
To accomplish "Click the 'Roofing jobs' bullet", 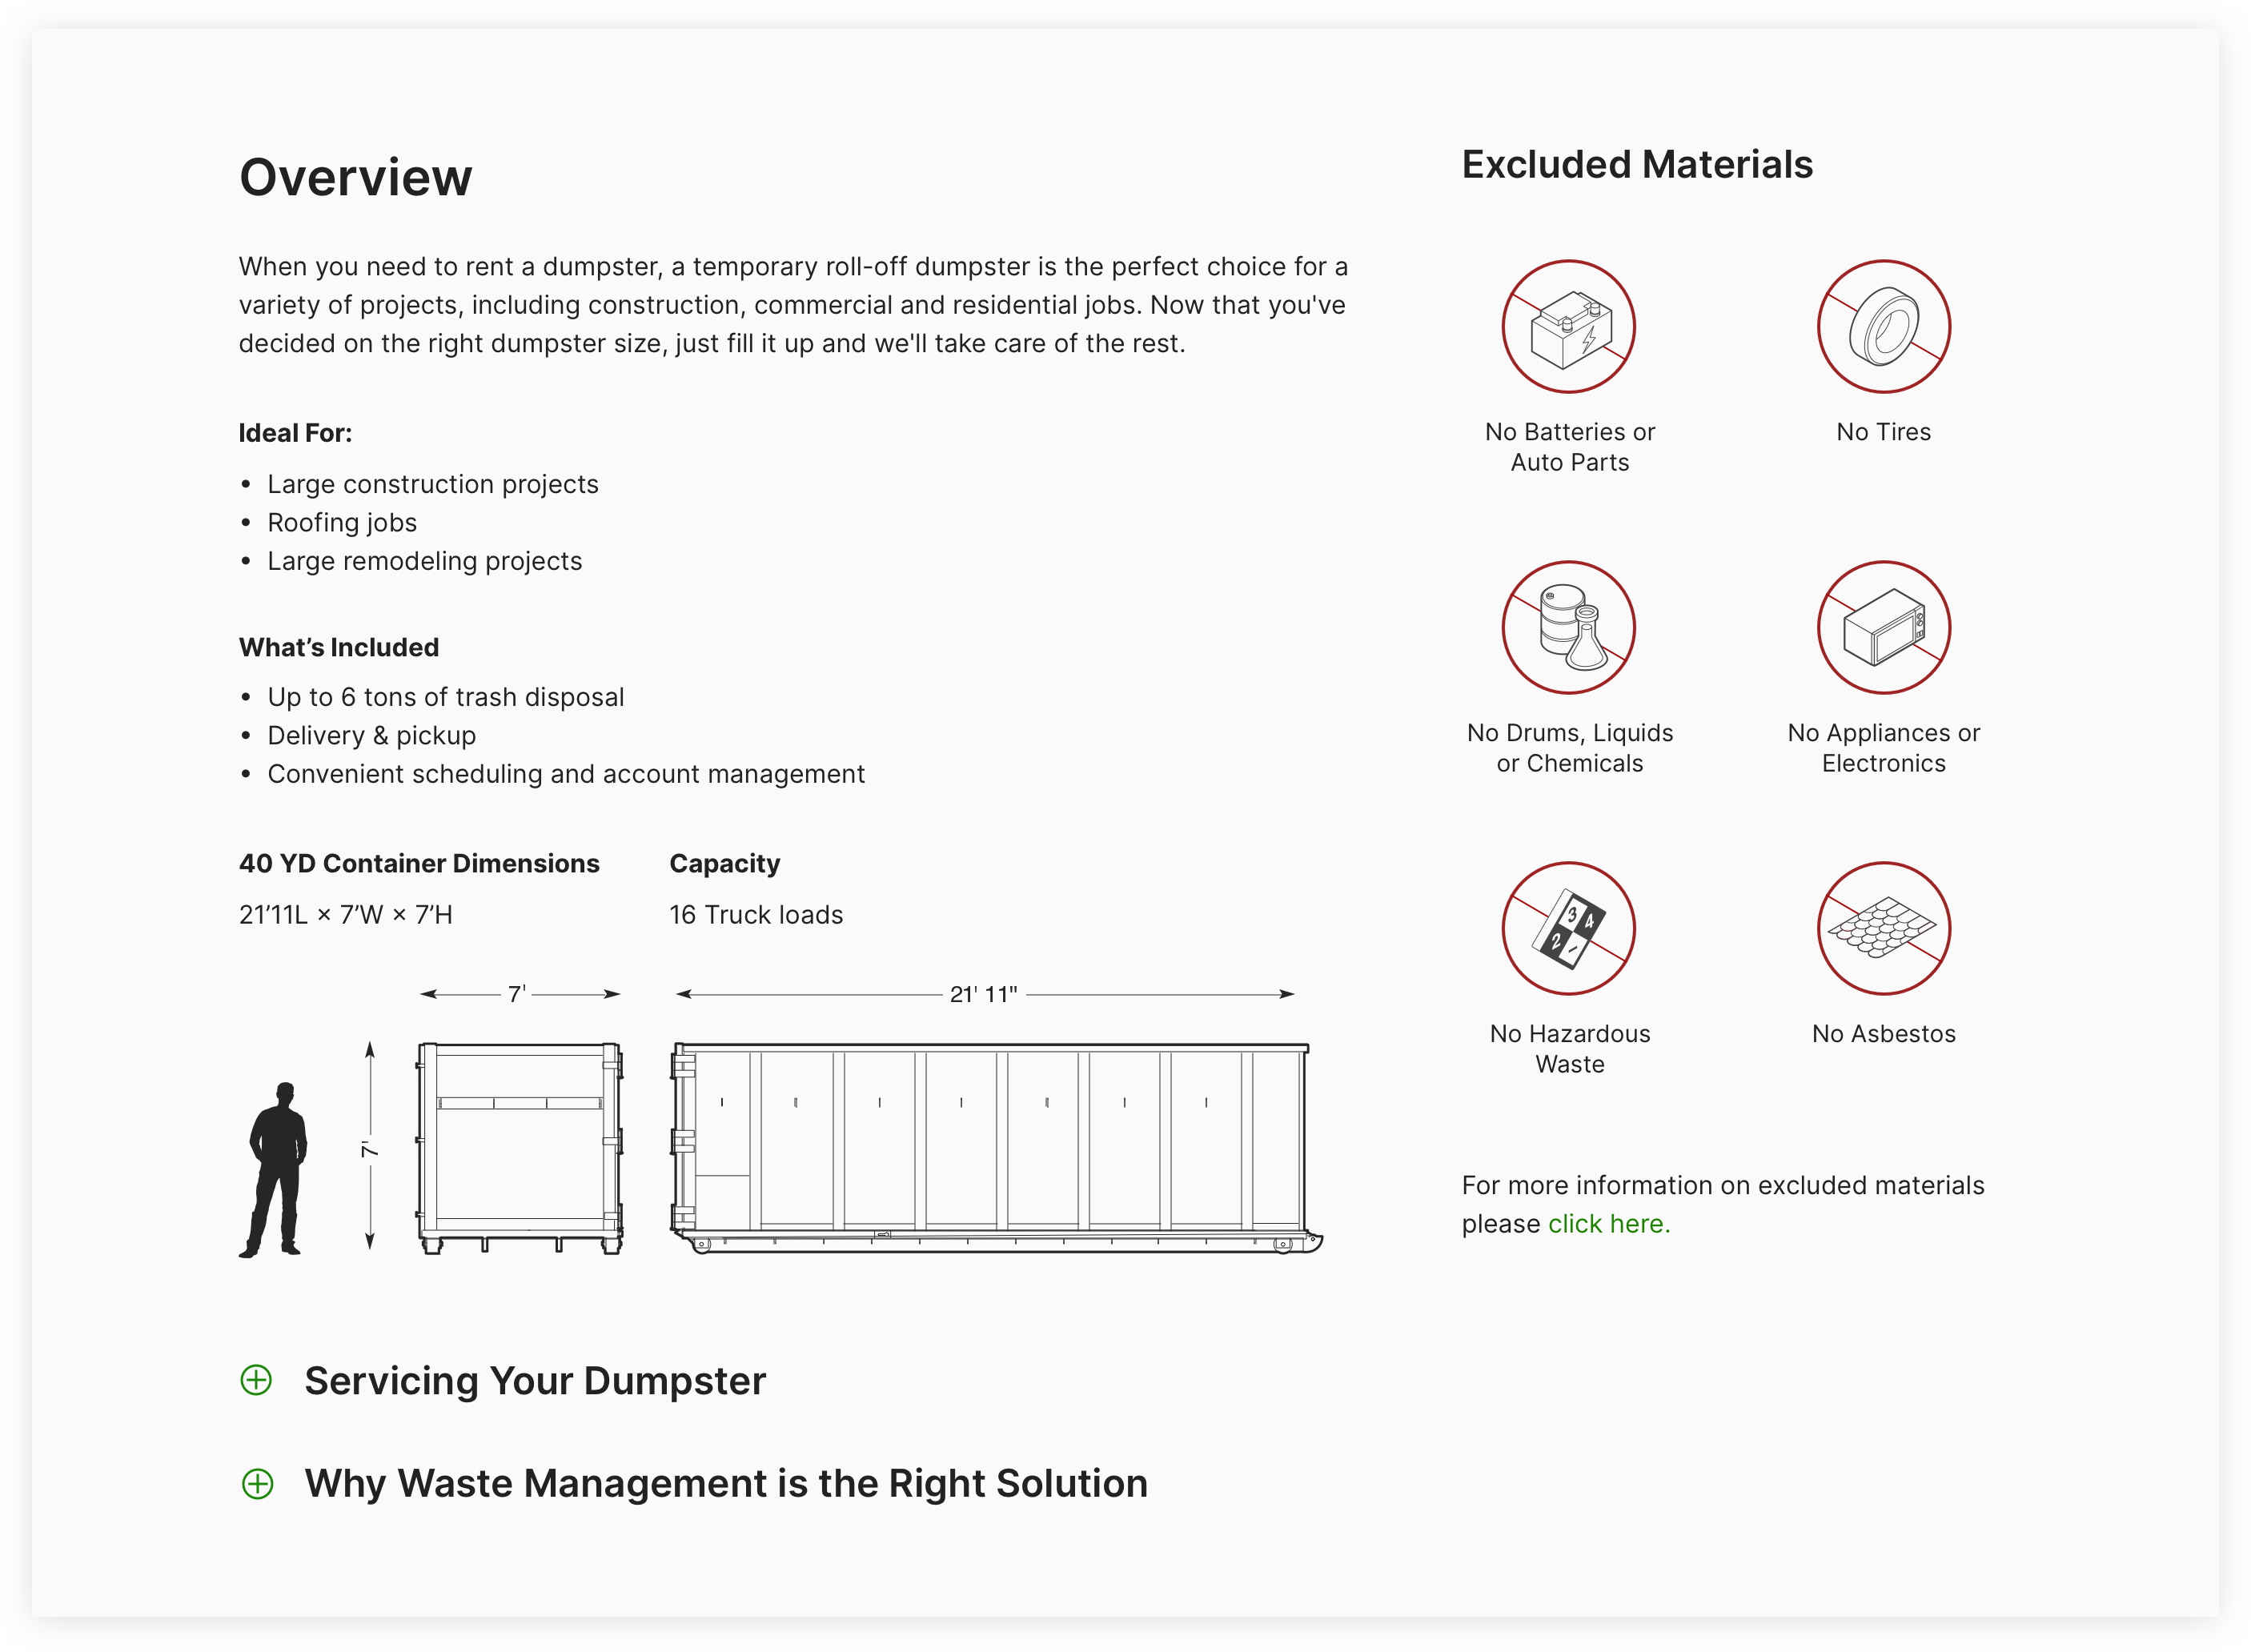I will pos(342,523).
